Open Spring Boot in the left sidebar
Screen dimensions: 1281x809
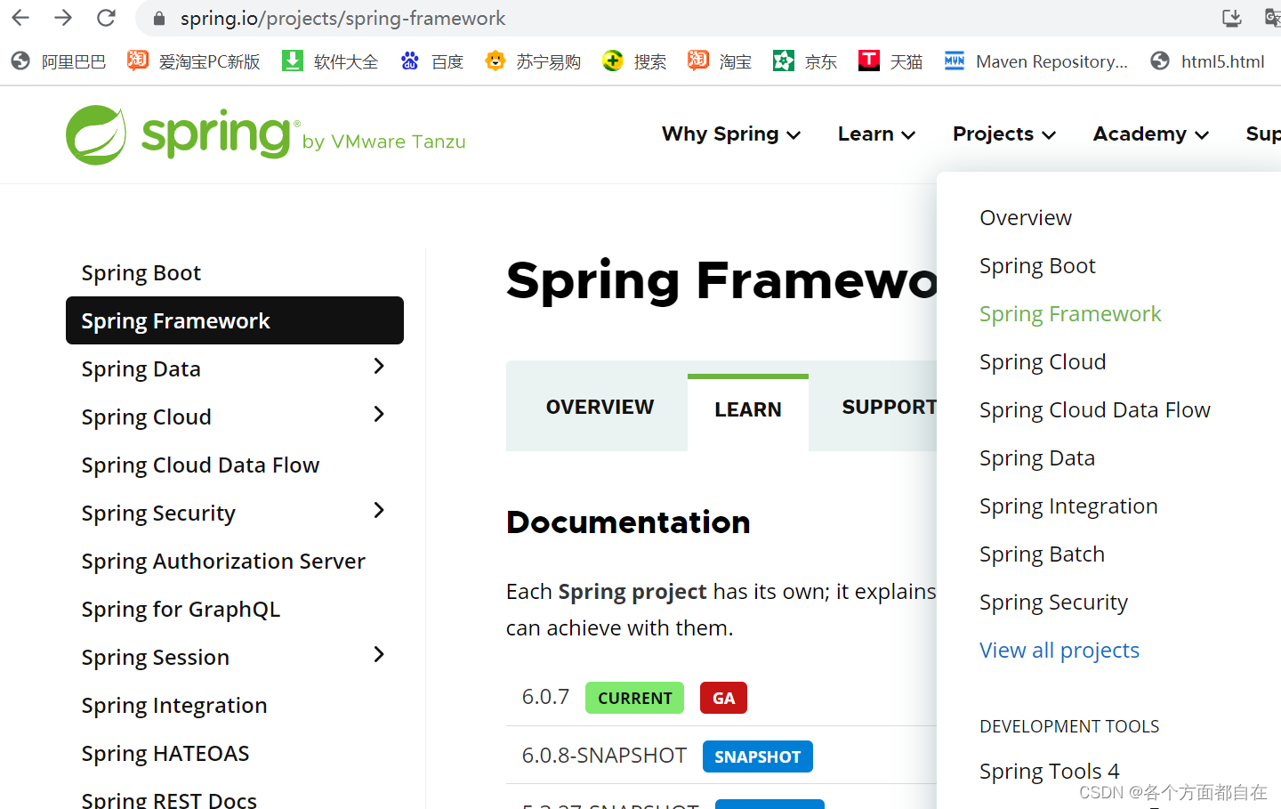(141, 273)
